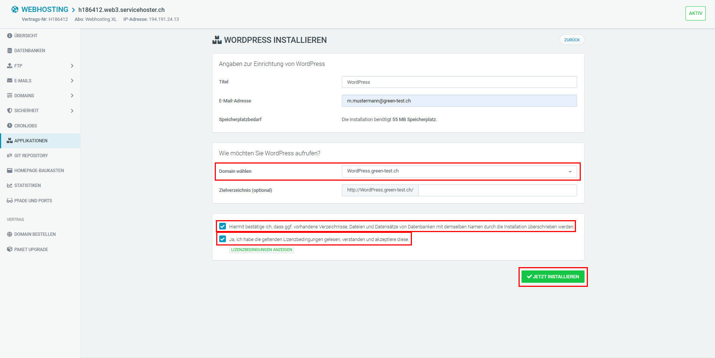Click the Pfade und Ports icon

10,200
